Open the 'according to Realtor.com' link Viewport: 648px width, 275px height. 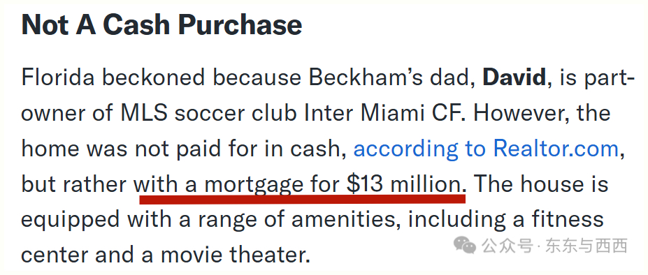[x=486, y=149]
